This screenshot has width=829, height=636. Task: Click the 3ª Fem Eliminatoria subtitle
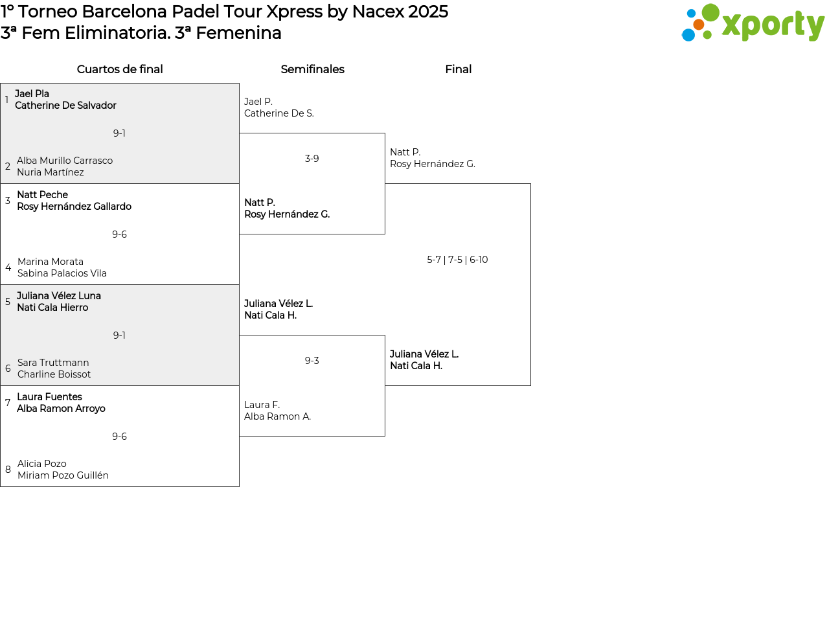pyautogui.click(x=141, y=33)
